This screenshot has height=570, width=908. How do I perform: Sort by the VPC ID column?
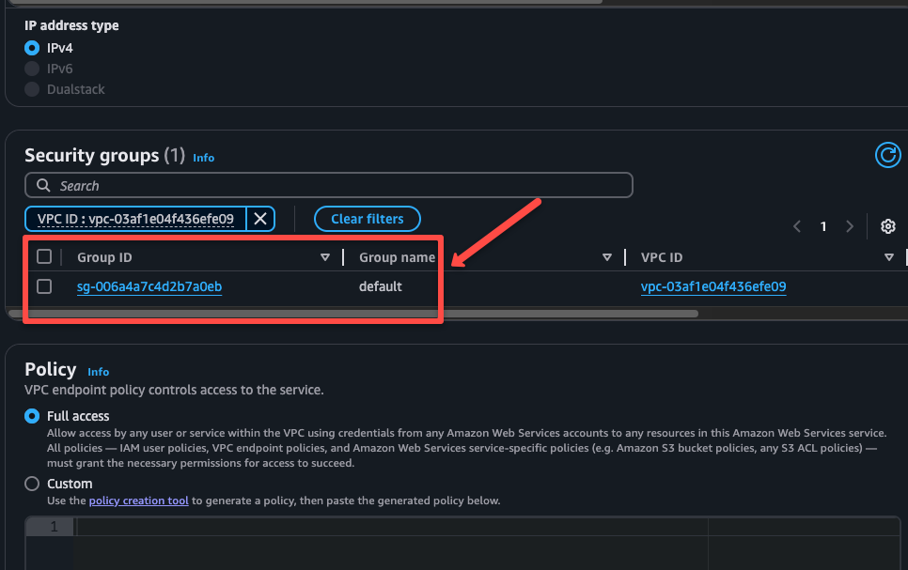point(887,256)
